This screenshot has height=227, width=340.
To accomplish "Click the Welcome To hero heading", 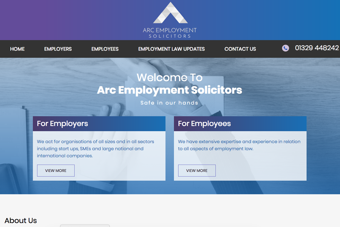I will pyautogui.click(x=170, y=78).
